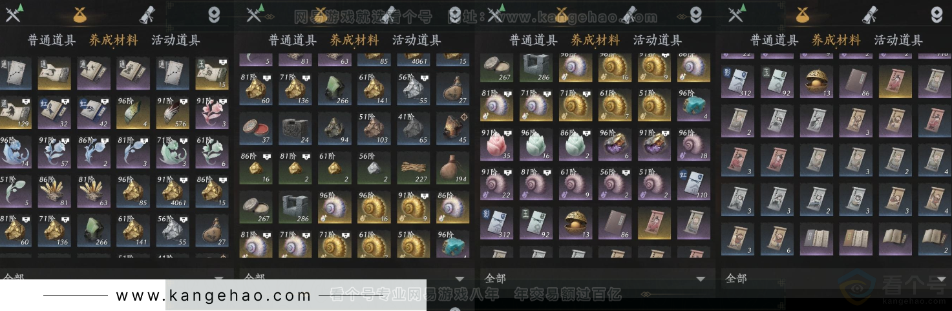Select the 王 scroll item with count 15
Viewport: 952px width, 311px height.
tap(211, 73)
